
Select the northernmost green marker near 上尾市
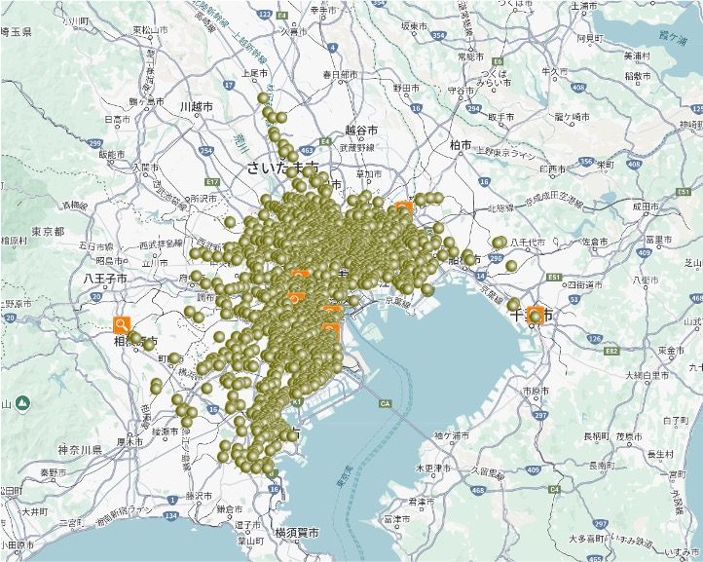(263, 97)
